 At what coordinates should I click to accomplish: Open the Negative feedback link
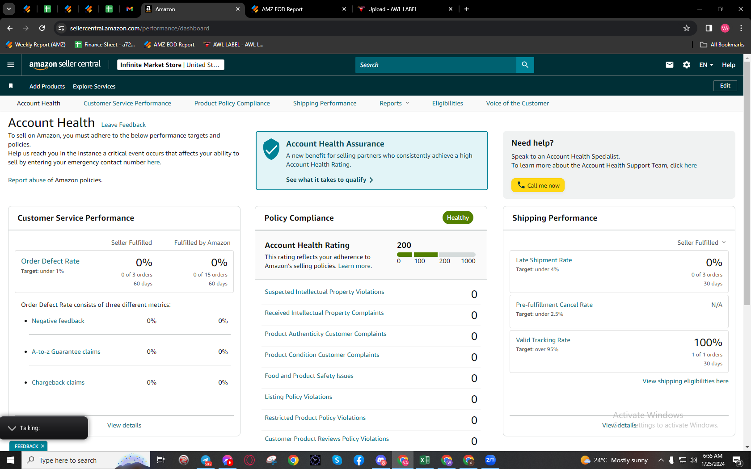coord(58,321)
